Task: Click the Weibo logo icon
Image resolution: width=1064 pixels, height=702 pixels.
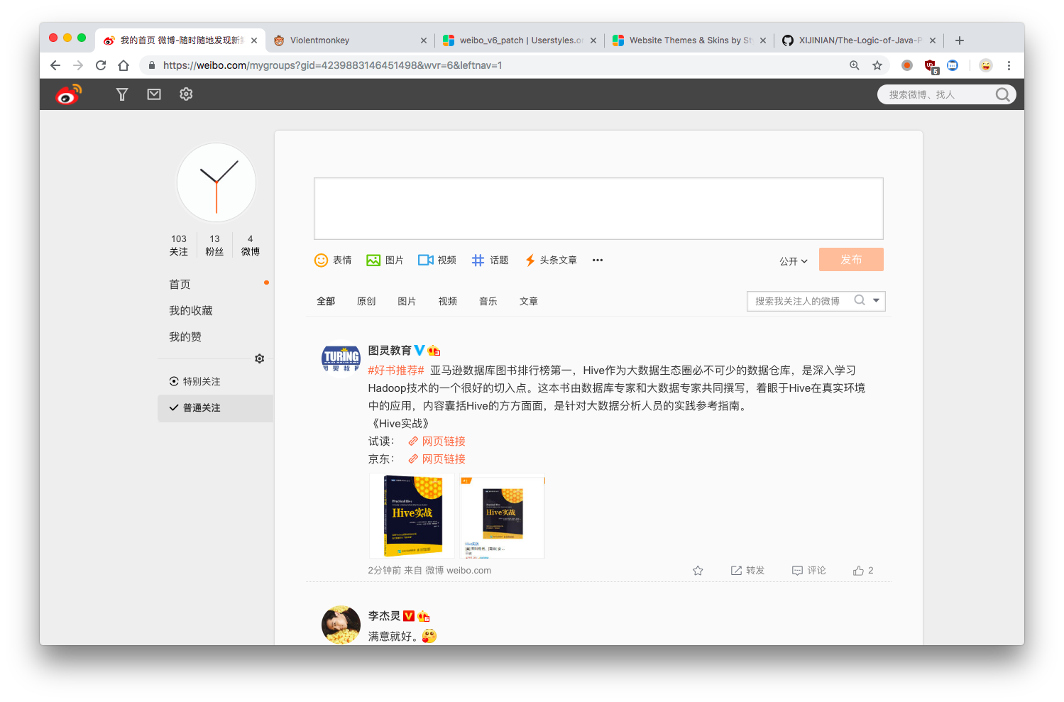Action: point(69,94)
